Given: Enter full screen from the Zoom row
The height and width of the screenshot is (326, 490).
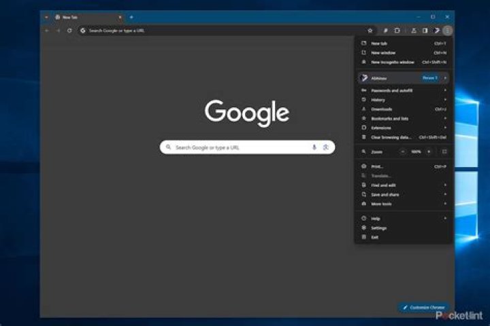Looking at the screenshot, I should (444, 152).
